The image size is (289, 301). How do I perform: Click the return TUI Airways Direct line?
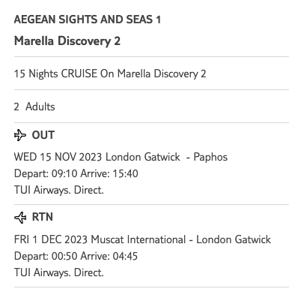59,272
